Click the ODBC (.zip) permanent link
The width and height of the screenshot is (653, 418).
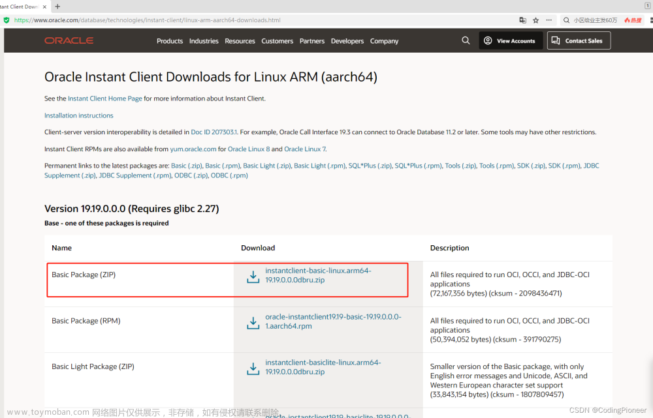point(191,175)
